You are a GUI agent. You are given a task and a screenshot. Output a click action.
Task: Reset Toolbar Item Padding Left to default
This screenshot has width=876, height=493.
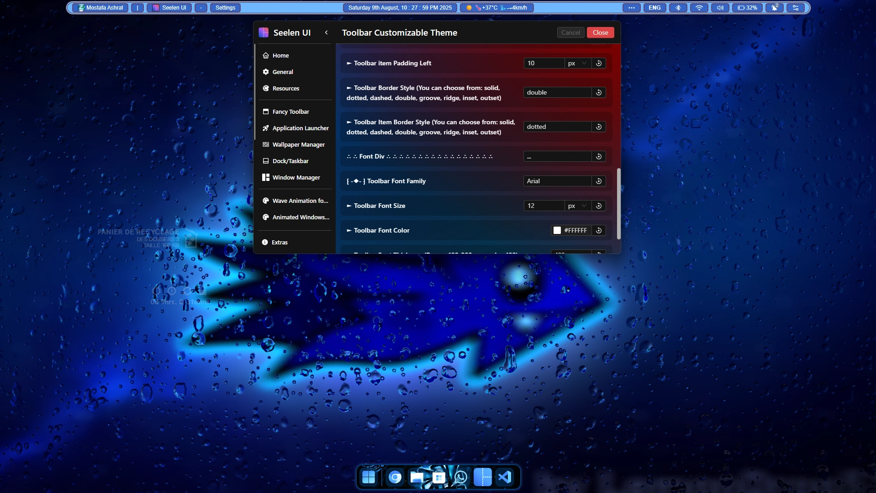click(x=599, y=63)
